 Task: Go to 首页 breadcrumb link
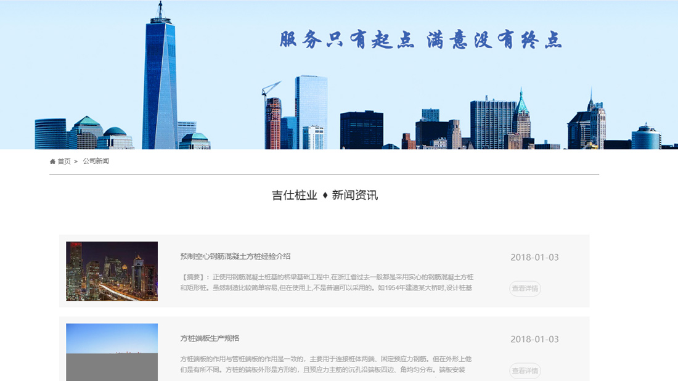pyautogui.click(x=64, y=162)
